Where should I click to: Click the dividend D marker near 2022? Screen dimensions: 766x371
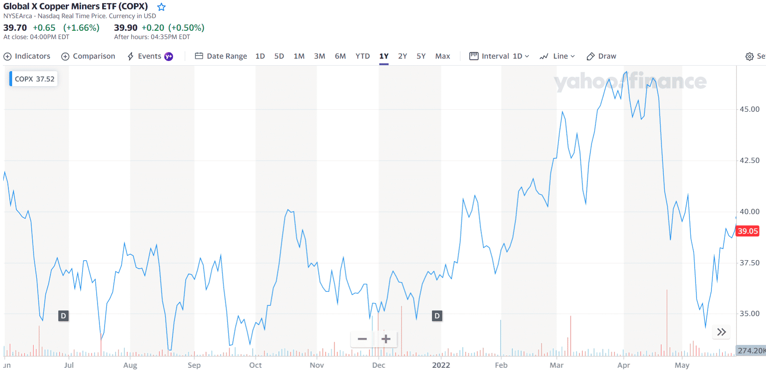coord(437,316)
